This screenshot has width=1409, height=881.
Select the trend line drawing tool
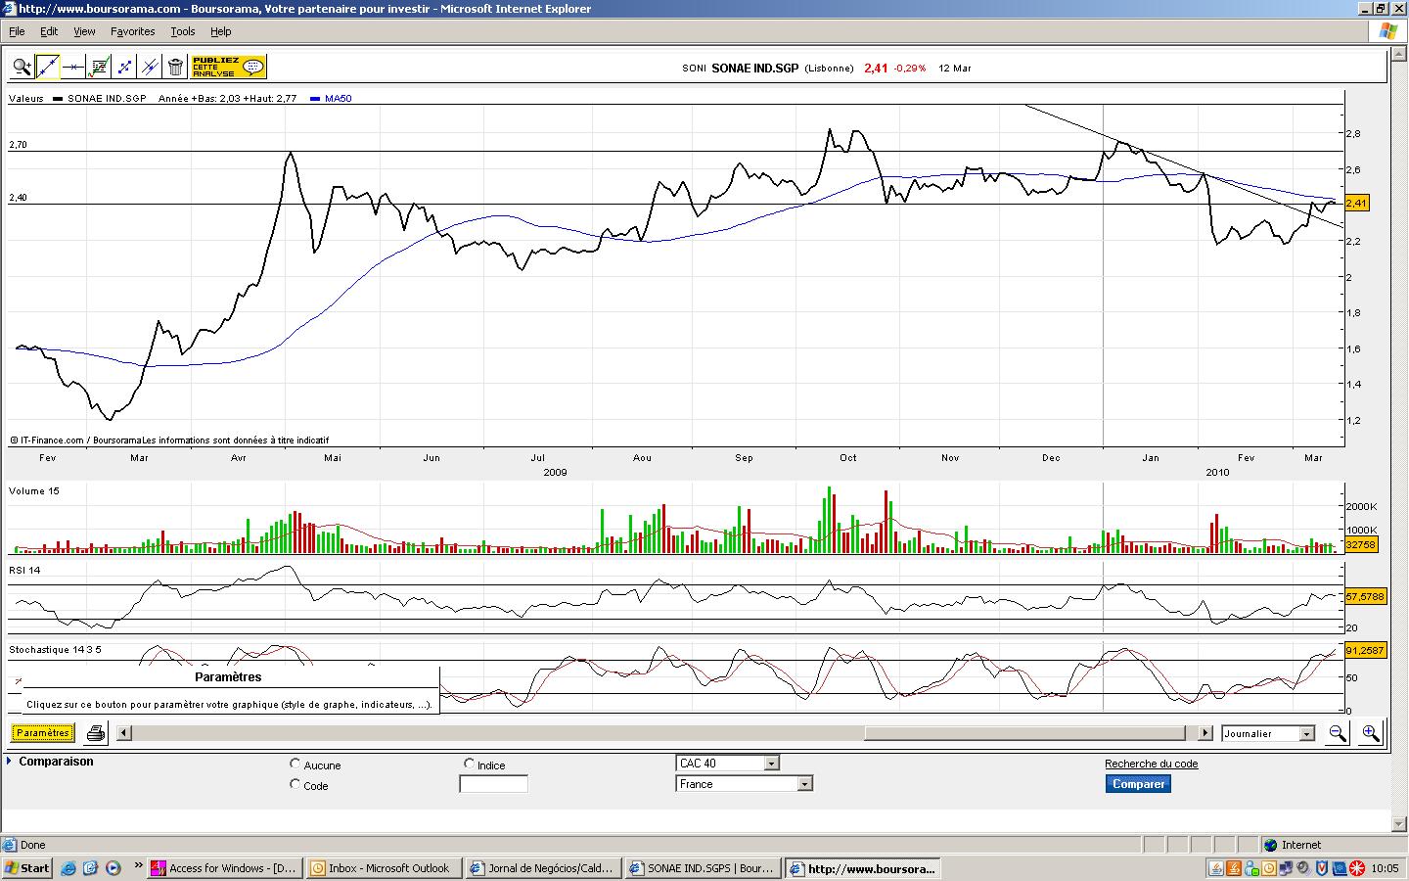point(47,68)
